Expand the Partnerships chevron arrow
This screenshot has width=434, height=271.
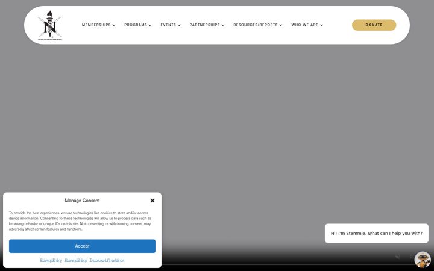tap(223, 25)
